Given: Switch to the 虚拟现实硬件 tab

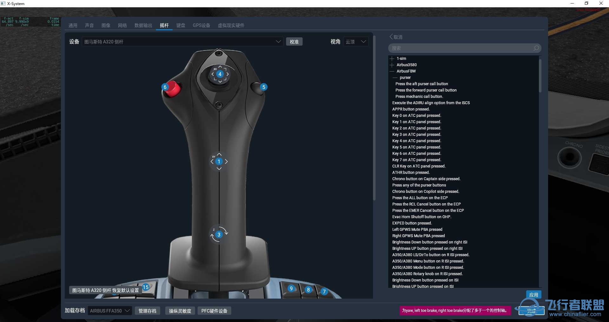Looking at the screenshot, I should [x=231, y=25].
